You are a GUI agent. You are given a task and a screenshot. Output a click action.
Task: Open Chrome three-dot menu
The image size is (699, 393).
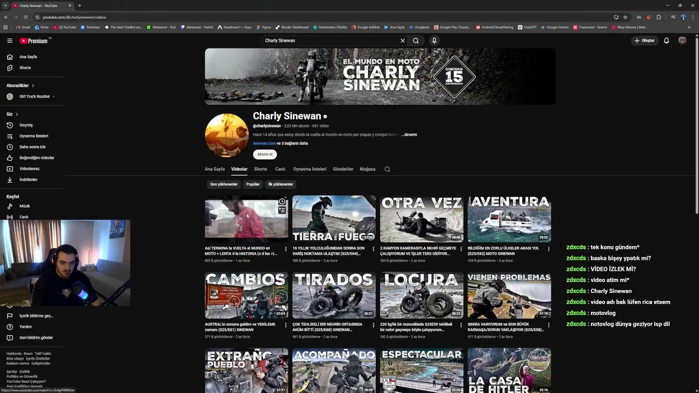[x=694, y=17]
